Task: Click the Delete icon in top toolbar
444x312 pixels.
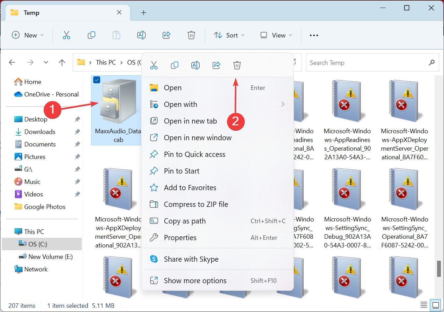Action: pyautogui.click(x=191, y=35)
